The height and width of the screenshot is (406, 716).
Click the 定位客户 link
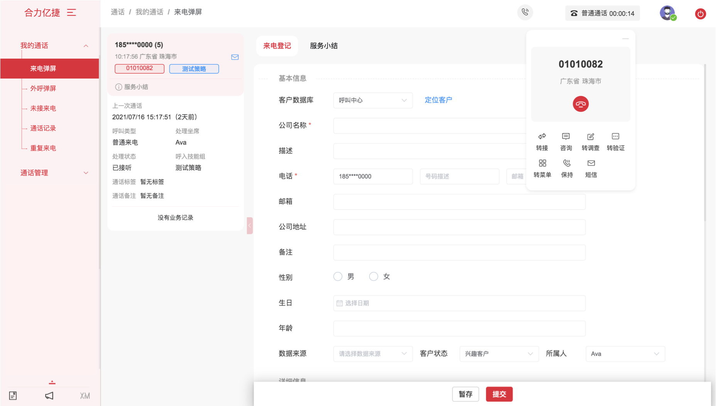[x=438, y=100]
